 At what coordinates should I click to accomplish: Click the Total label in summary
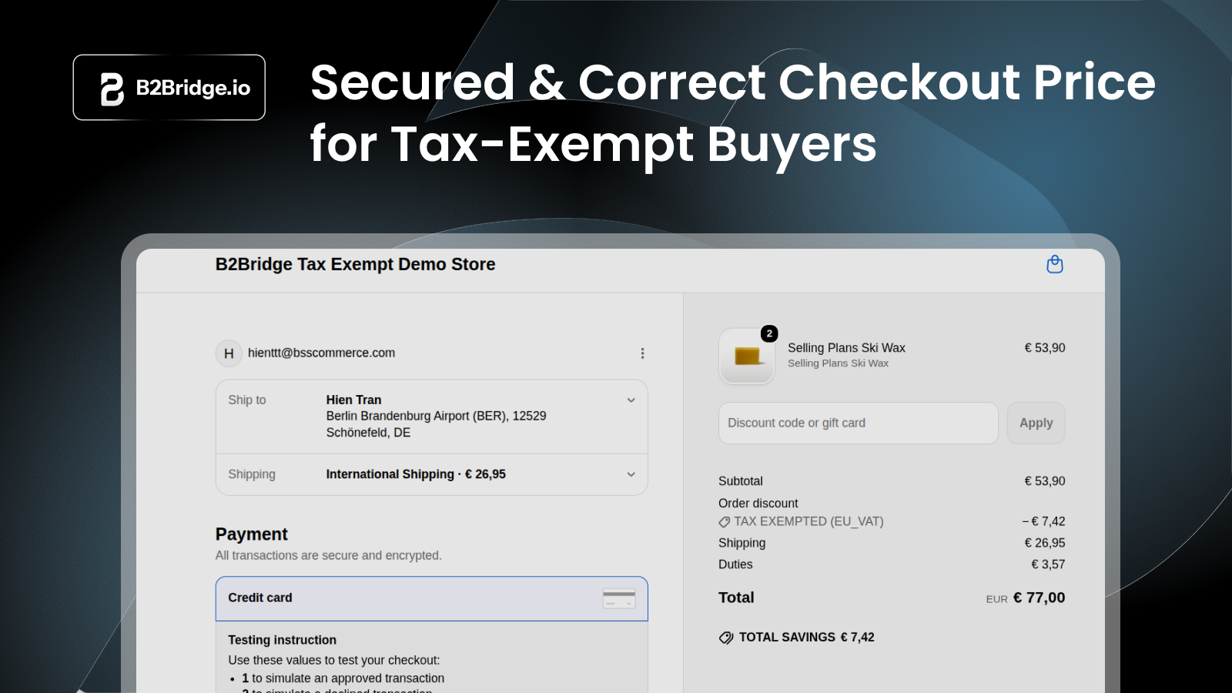[x=736, y=598]
